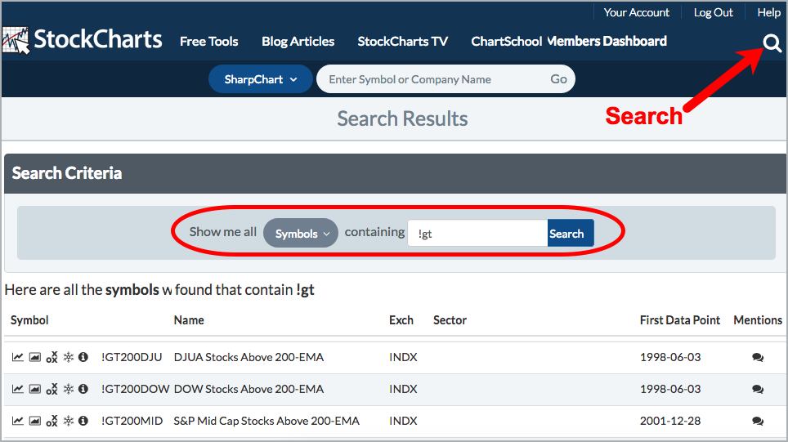Image resolution: width=788 pixels, height=442 pixels.
Task: Open the Your Account link
Action: [636, 12]
